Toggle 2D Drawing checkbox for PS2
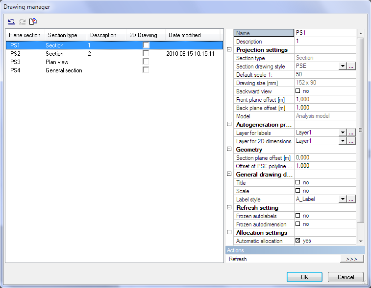Image resolution: width=371 pixels, height=288 pixels. (x=146, y=54)
